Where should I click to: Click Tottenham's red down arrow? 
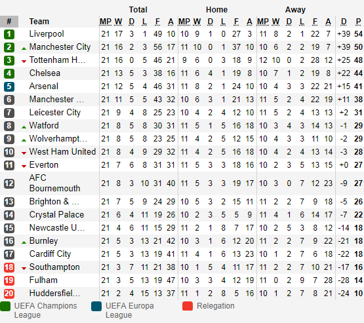click(x=24, y=62)
